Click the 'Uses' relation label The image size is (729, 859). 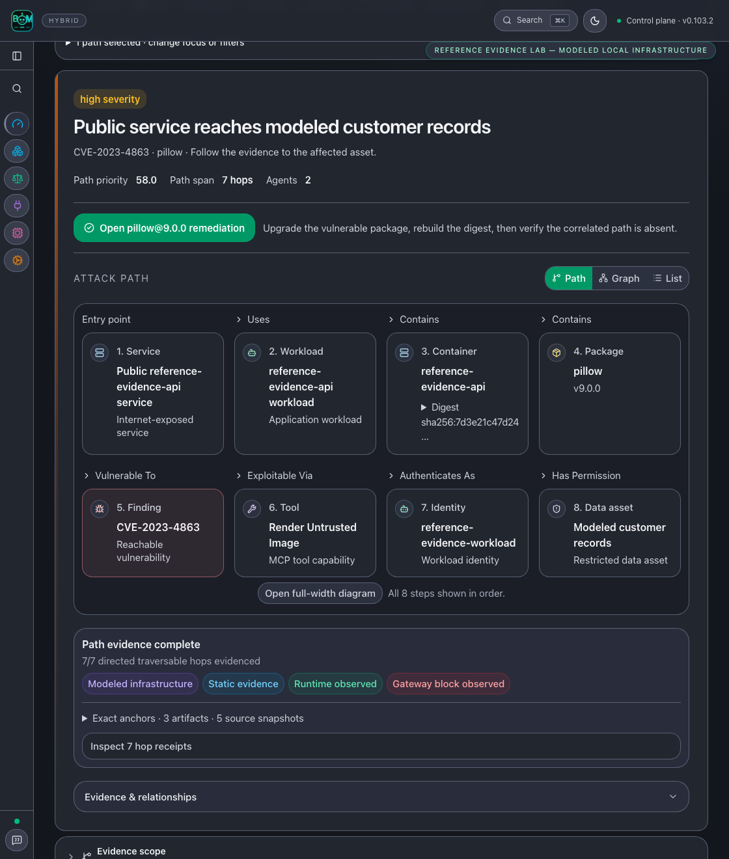pos(258,320)
